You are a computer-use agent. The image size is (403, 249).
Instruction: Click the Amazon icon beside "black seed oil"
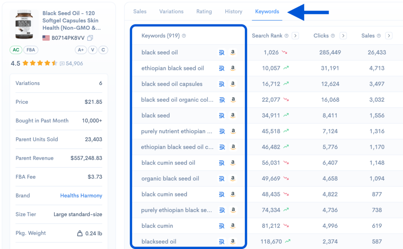(x=233, y=52)
